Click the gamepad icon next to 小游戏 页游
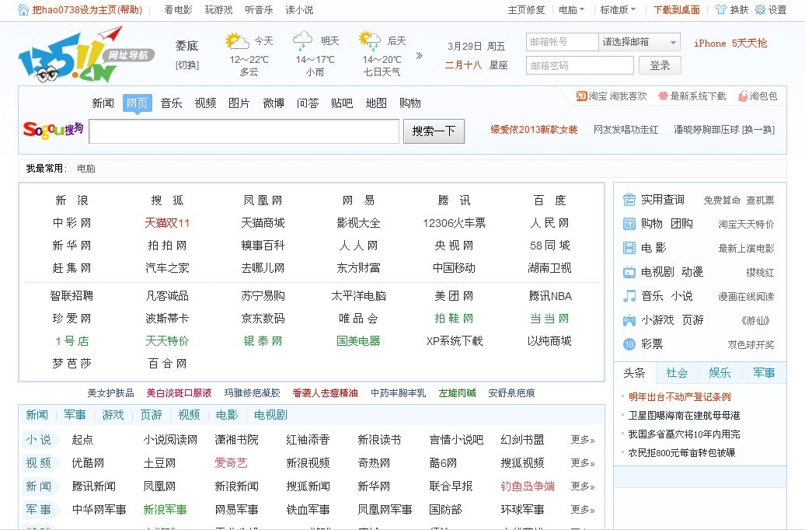This screenshot has width=805, height=530. [x=628, y=320]
